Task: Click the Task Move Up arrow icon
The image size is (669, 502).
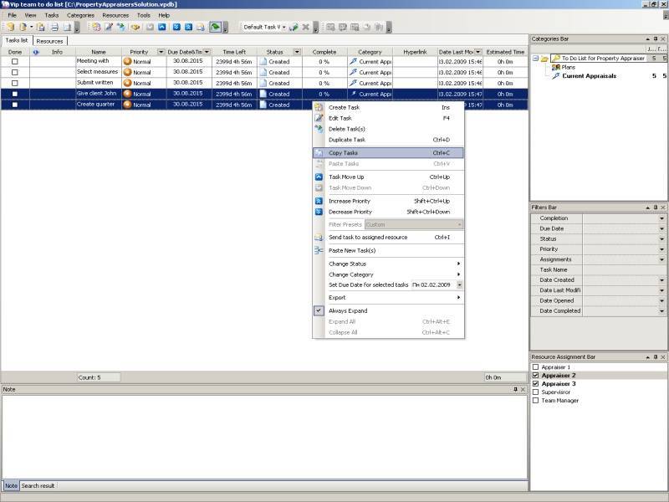Action: (319, 177)
